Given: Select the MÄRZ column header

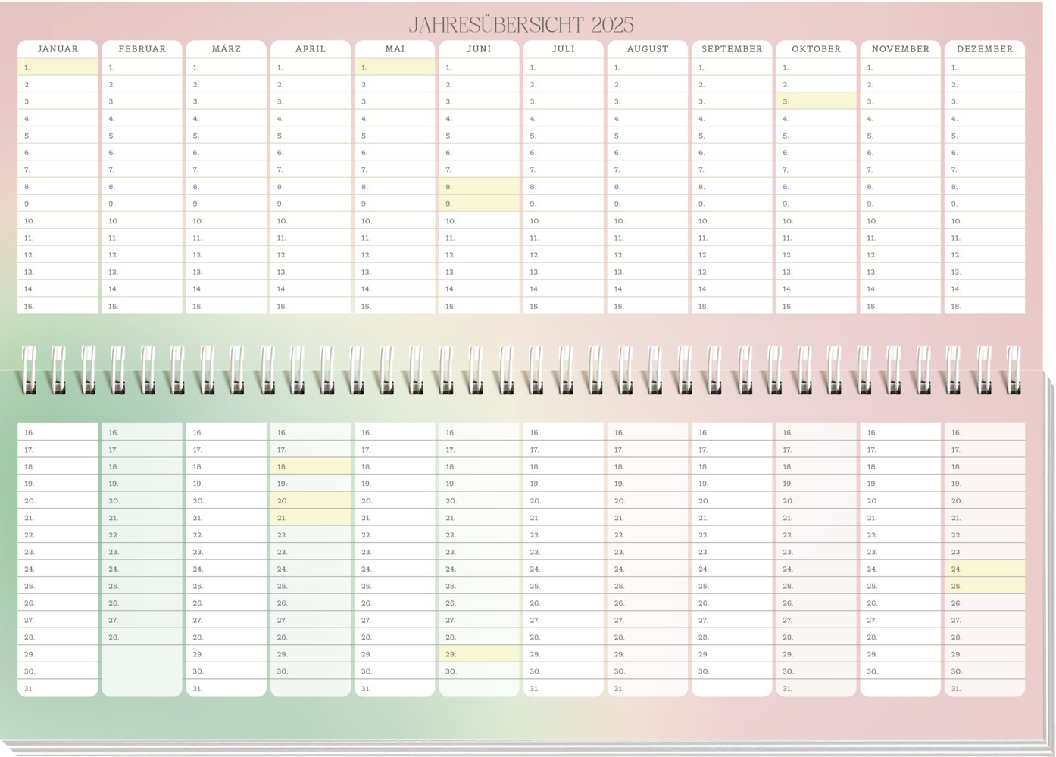Looking at the screenshot, I should click(x=227, y=49).
